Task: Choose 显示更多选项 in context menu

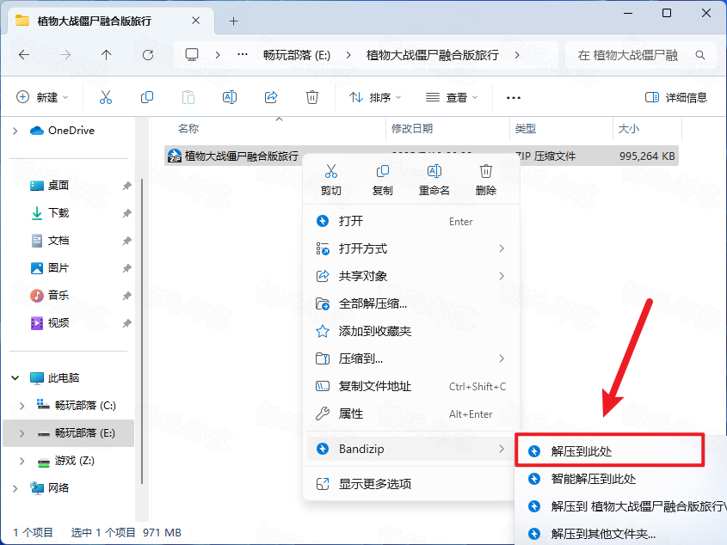Action: 410,484
